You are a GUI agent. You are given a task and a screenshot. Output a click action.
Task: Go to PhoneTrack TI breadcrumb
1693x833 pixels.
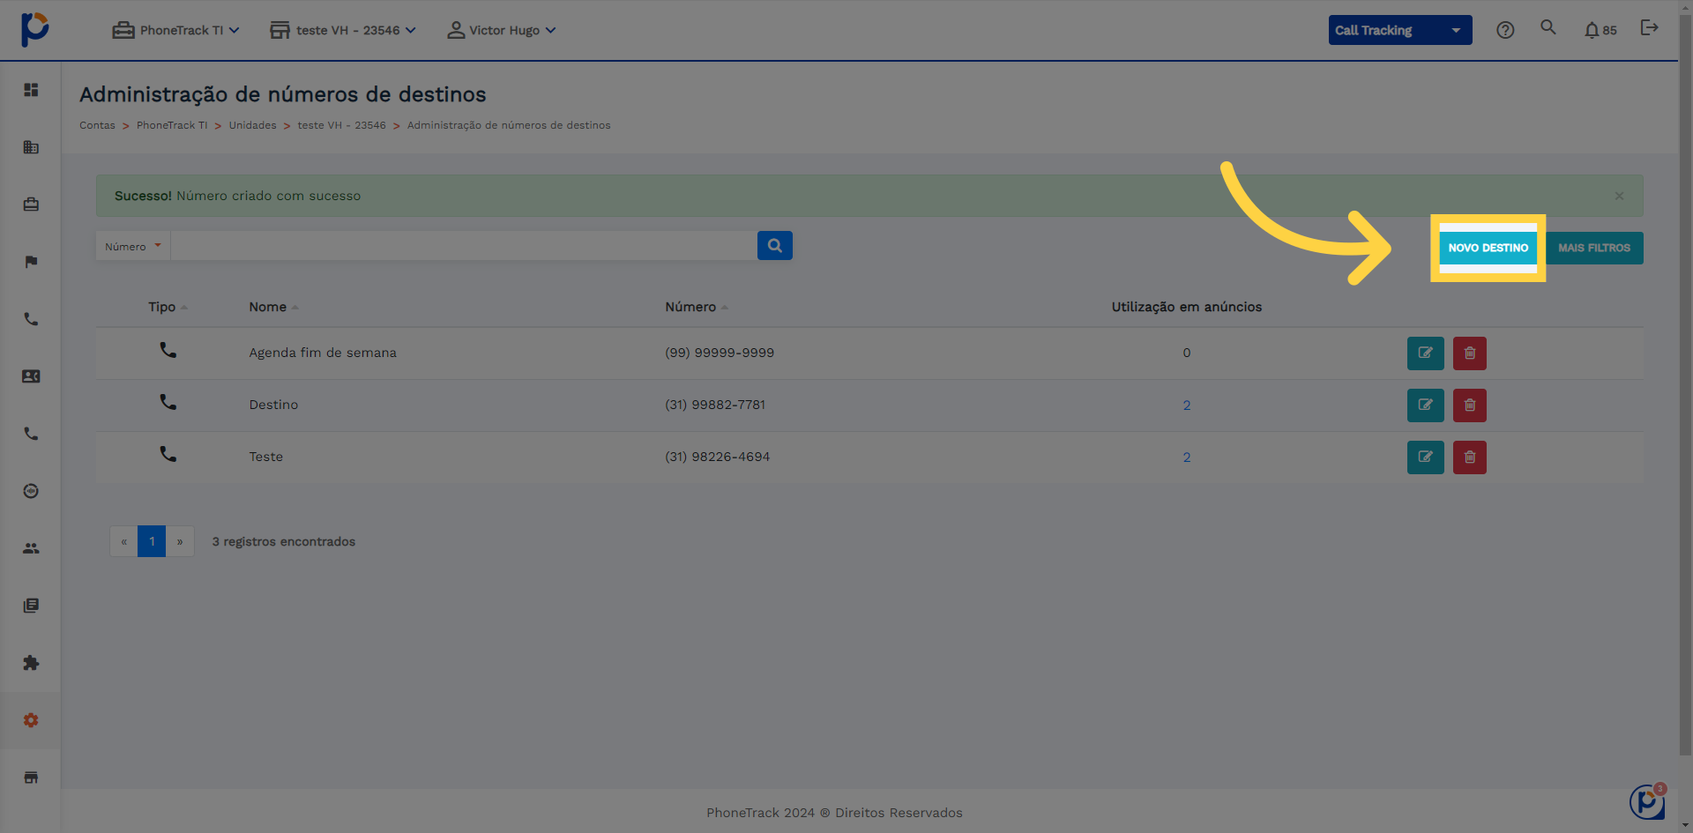click(172, 125)
